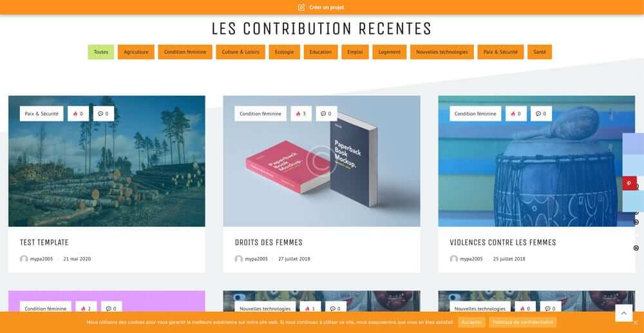Click mypa2005 avatar under Droits des femmes
Screen dimensions: 644x333
click(x=239, y=259)
